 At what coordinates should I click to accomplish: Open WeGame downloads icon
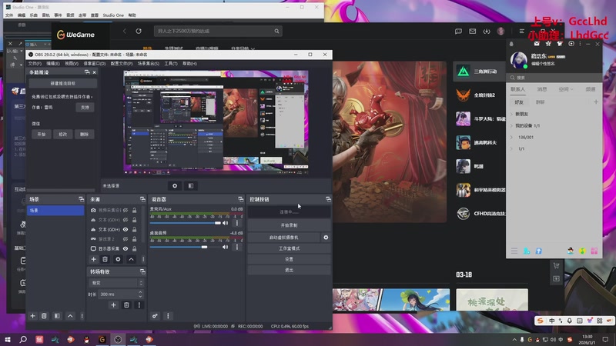(x=487, y=31)
